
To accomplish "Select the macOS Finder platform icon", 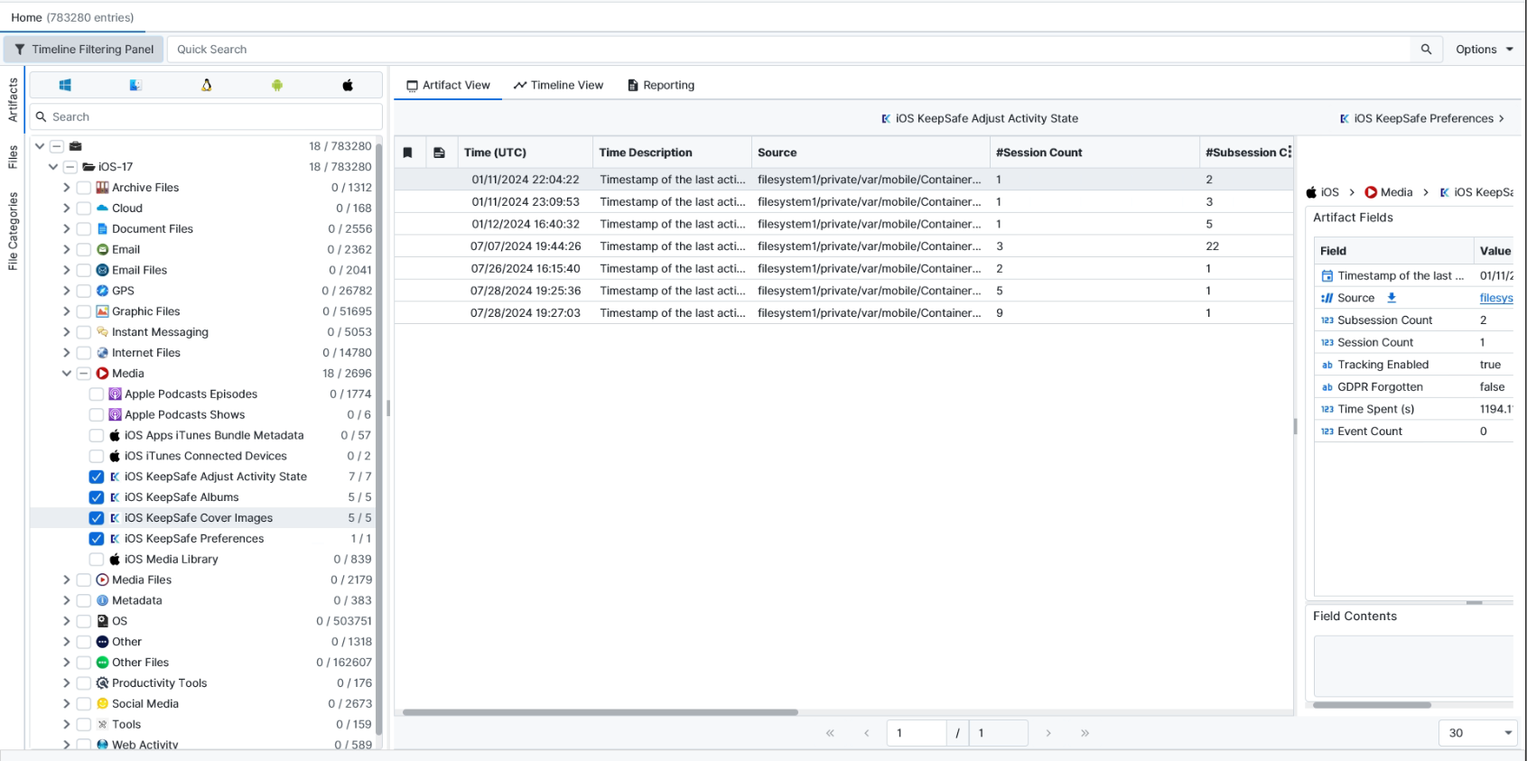I will [135, 85].
